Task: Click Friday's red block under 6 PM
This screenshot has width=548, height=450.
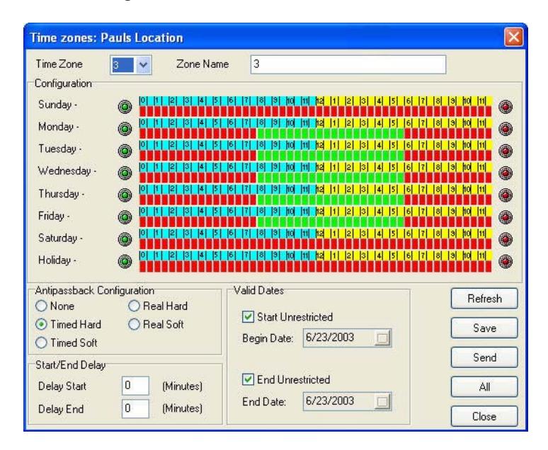Action: click(408, 222)
